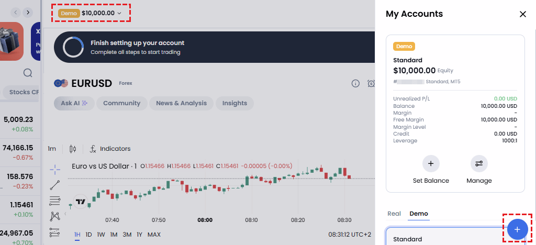Click the My Accounts panel heading

click(x=415, y=14)
